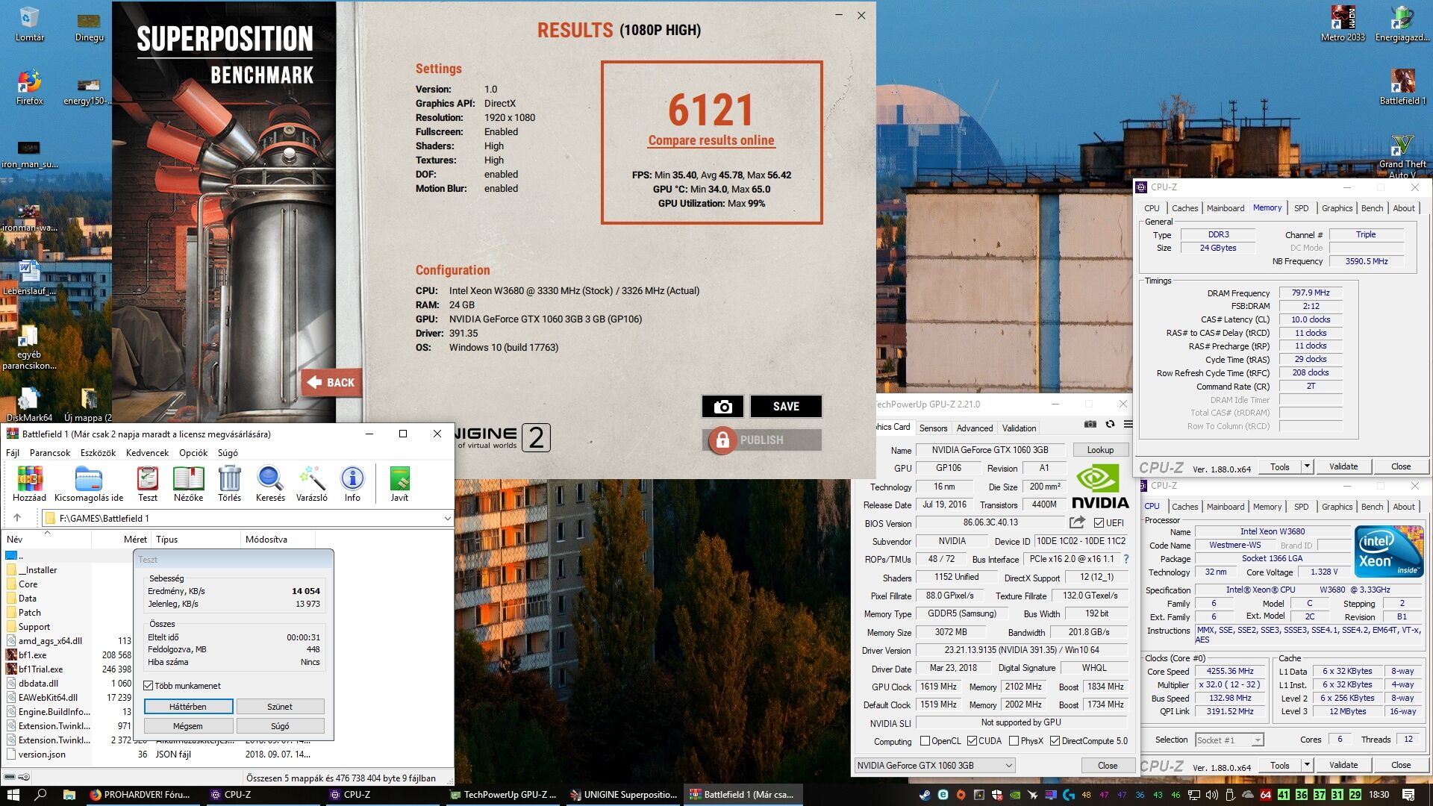The width and height of the screenshot is (1433, 806).
Task: Switch to the Sensors tab in GPU-Z
Action: coord(933,428)
